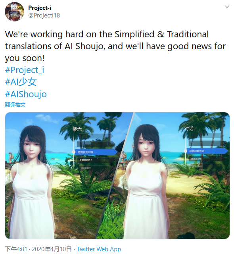Click the 聊天 menu title in left screenshot
234x256 pixels.
[77, 129]
